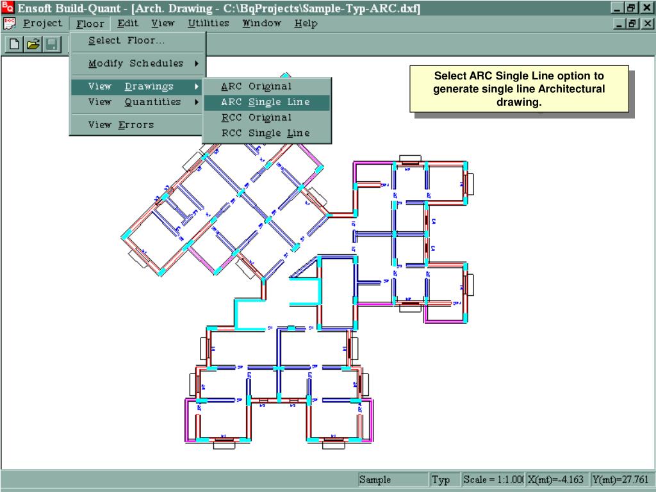
Task: Click the Y(mt)=27.761 coordinate readout
Action: coord(621,479)
